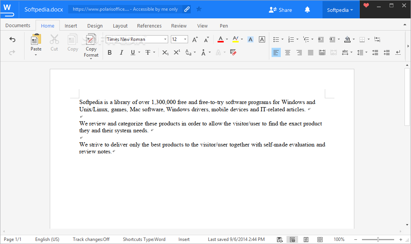Click Track changes:Off in status bar
The width and height of the screenshot is (411, 244).
click(91, 239)
